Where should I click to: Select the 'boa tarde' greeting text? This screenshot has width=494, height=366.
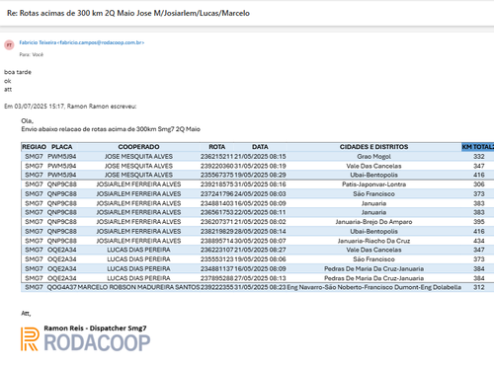(18, 72)
